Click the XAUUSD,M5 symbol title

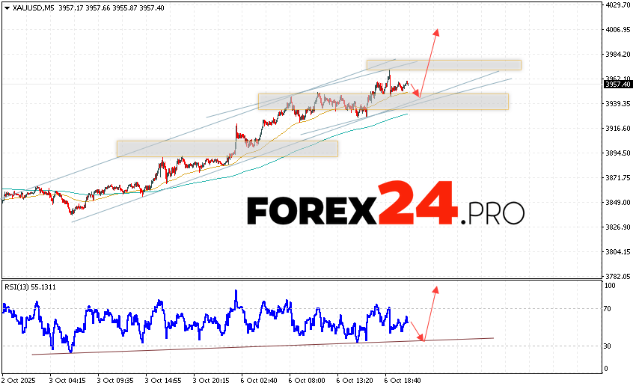[28, 7]
